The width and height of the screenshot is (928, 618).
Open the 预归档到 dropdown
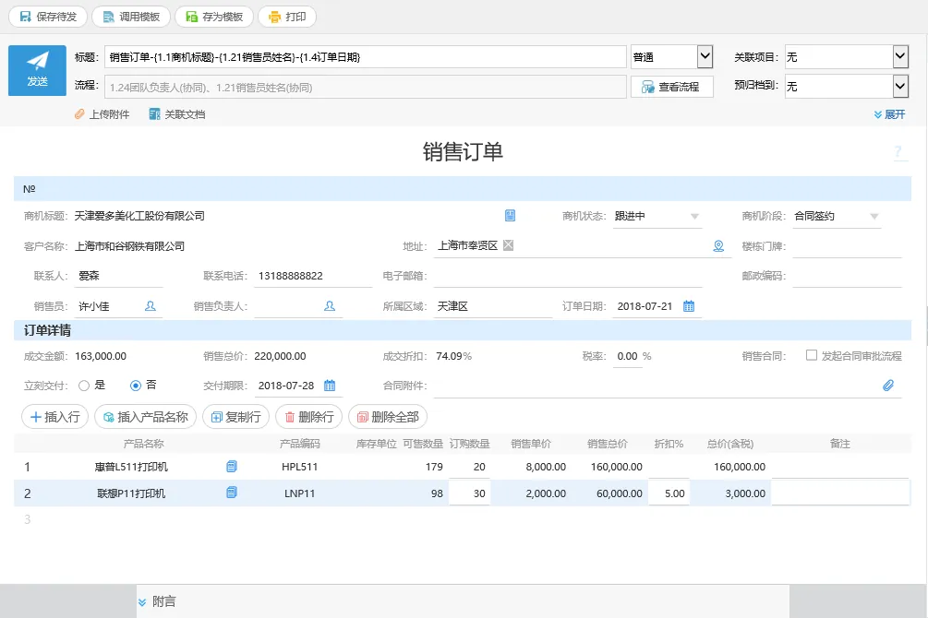847,87
